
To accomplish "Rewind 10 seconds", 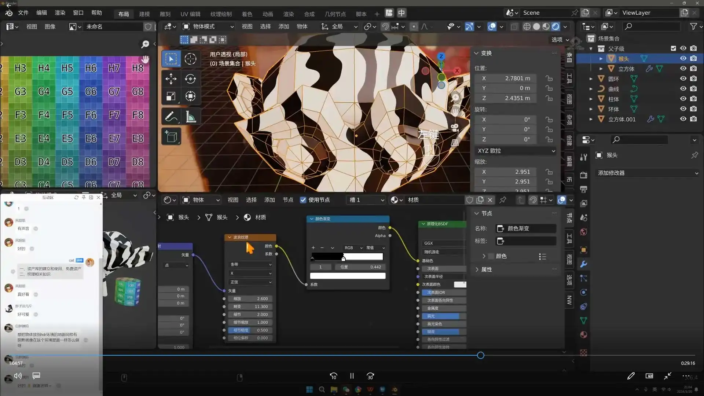I will pyautogui.click(x=333, y=376).
